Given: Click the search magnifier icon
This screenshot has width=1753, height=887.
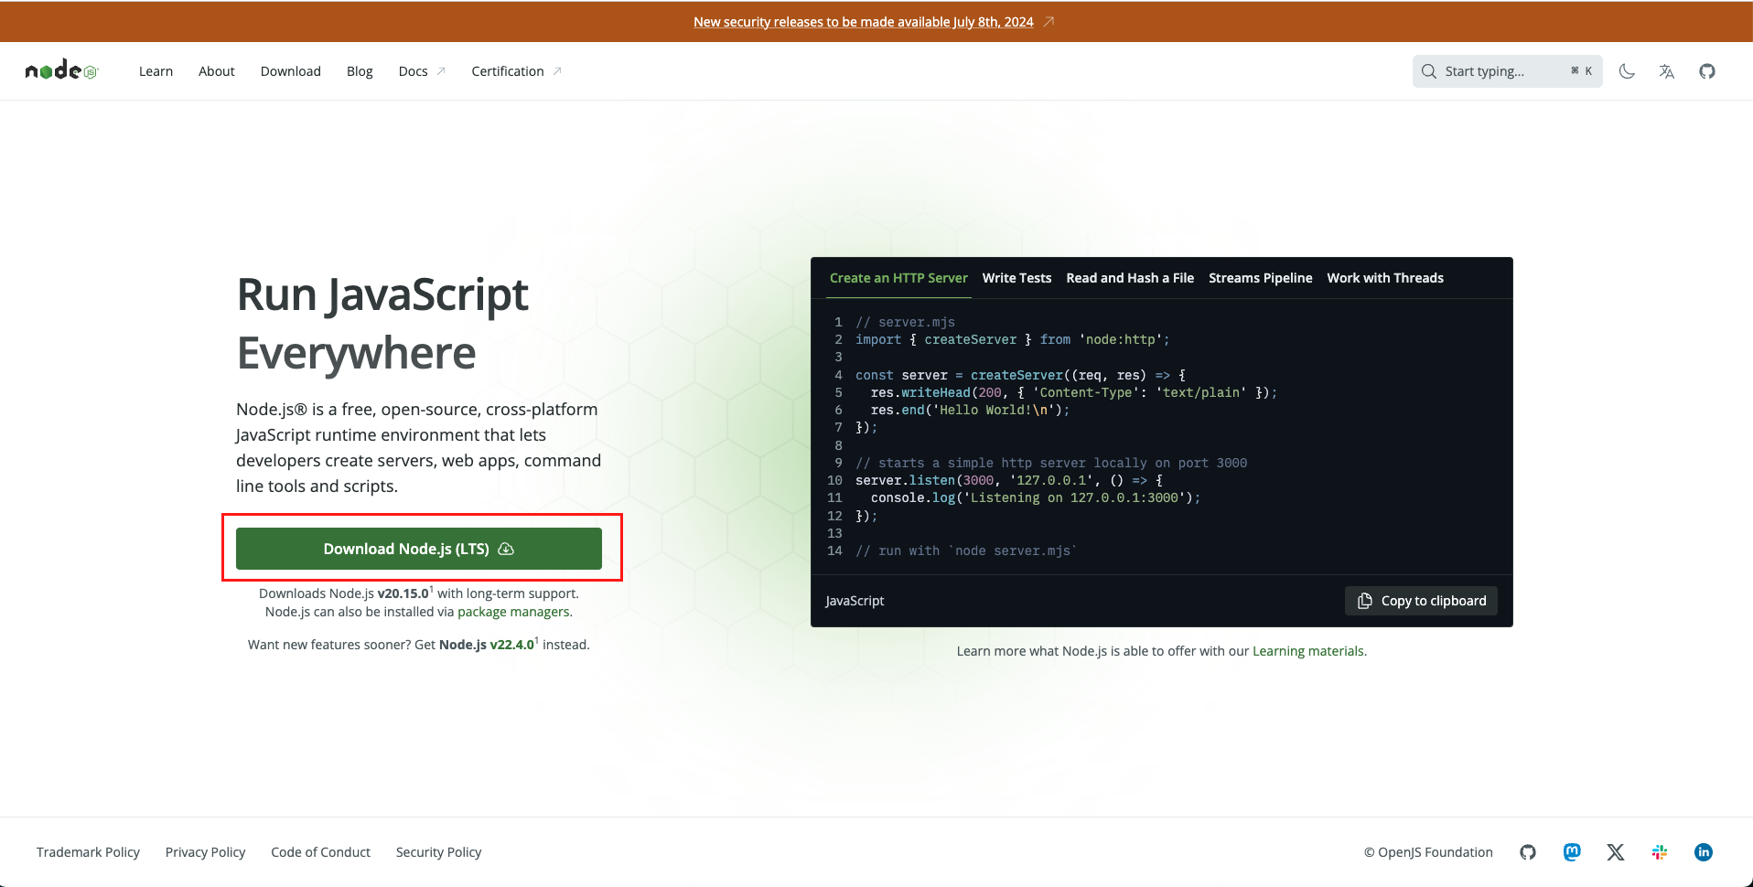Looking at the screenshot, I should click(1429, 71).
